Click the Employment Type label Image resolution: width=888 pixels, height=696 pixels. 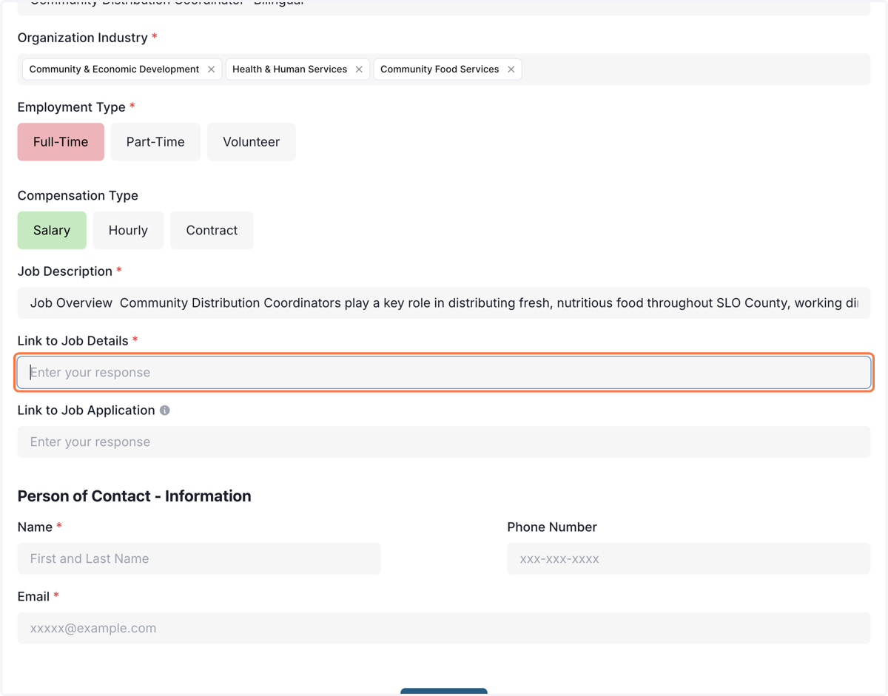tap(72, 107)
